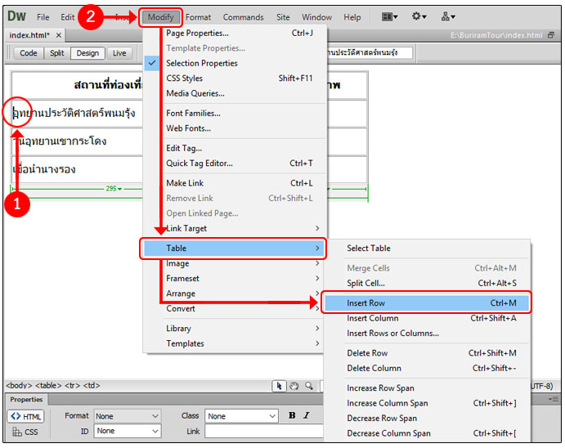Apply Bold using the B icon
565x448 pixels.
tap(292, 415)
